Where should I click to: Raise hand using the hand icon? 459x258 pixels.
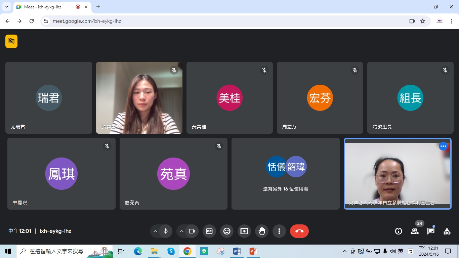[262, 231]
